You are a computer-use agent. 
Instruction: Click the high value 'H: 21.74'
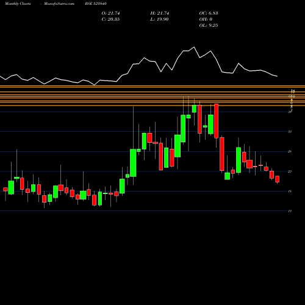click(x=160, y=13)
